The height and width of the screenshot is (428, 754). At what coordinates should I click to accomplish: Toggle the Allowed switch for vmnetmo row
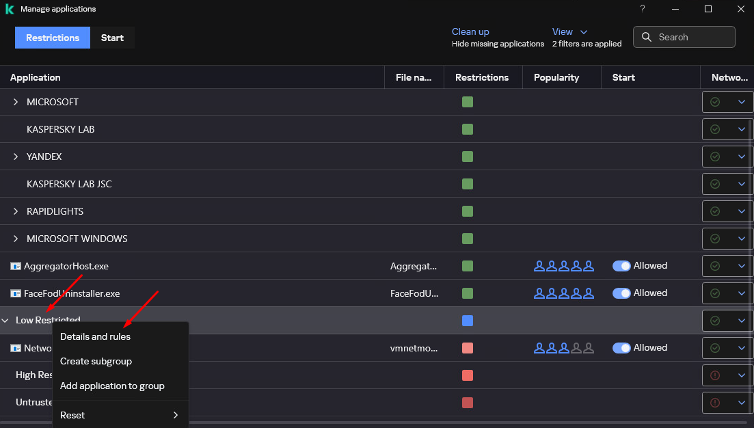[621, 348]
